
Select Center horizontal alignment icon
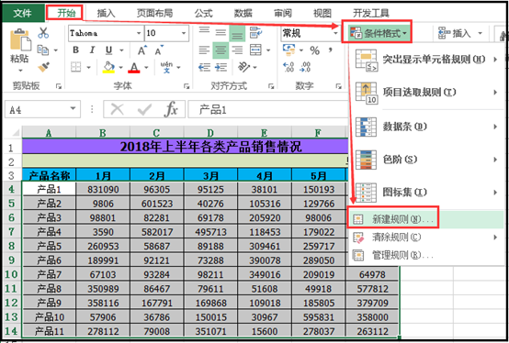click(x=221, y=50)
